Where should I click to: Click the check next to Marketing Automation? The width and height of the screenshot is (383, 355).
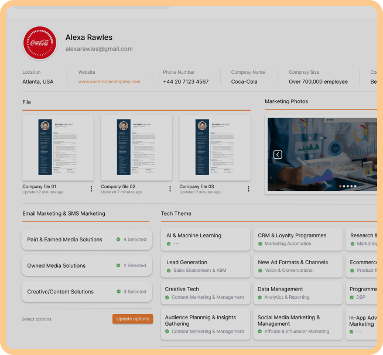coord(260,244)
